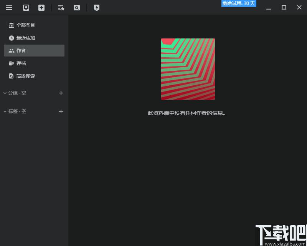
Task: Select 作者 in the sidebar
Action: point(34,51)
